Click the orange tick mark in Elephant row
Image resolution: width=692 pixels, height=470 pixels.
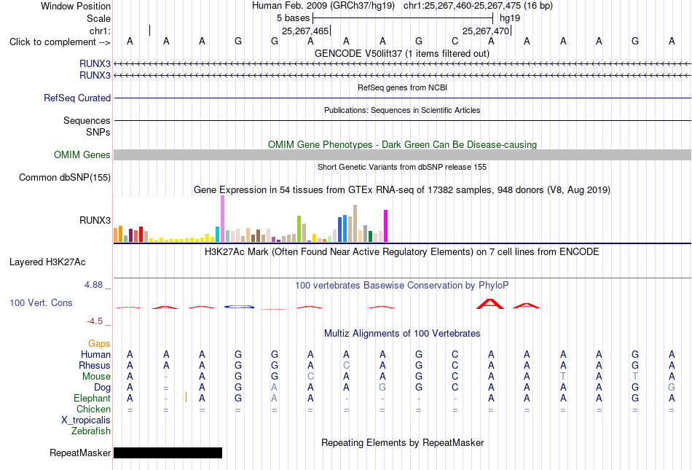(x=186, y=397)
